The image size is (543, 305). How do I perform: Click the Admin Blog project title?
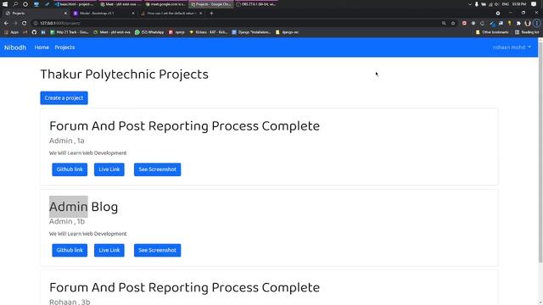[83, 207]
